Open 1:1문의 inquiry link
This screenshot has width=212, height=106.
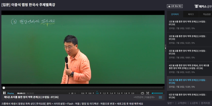(194, 103)
